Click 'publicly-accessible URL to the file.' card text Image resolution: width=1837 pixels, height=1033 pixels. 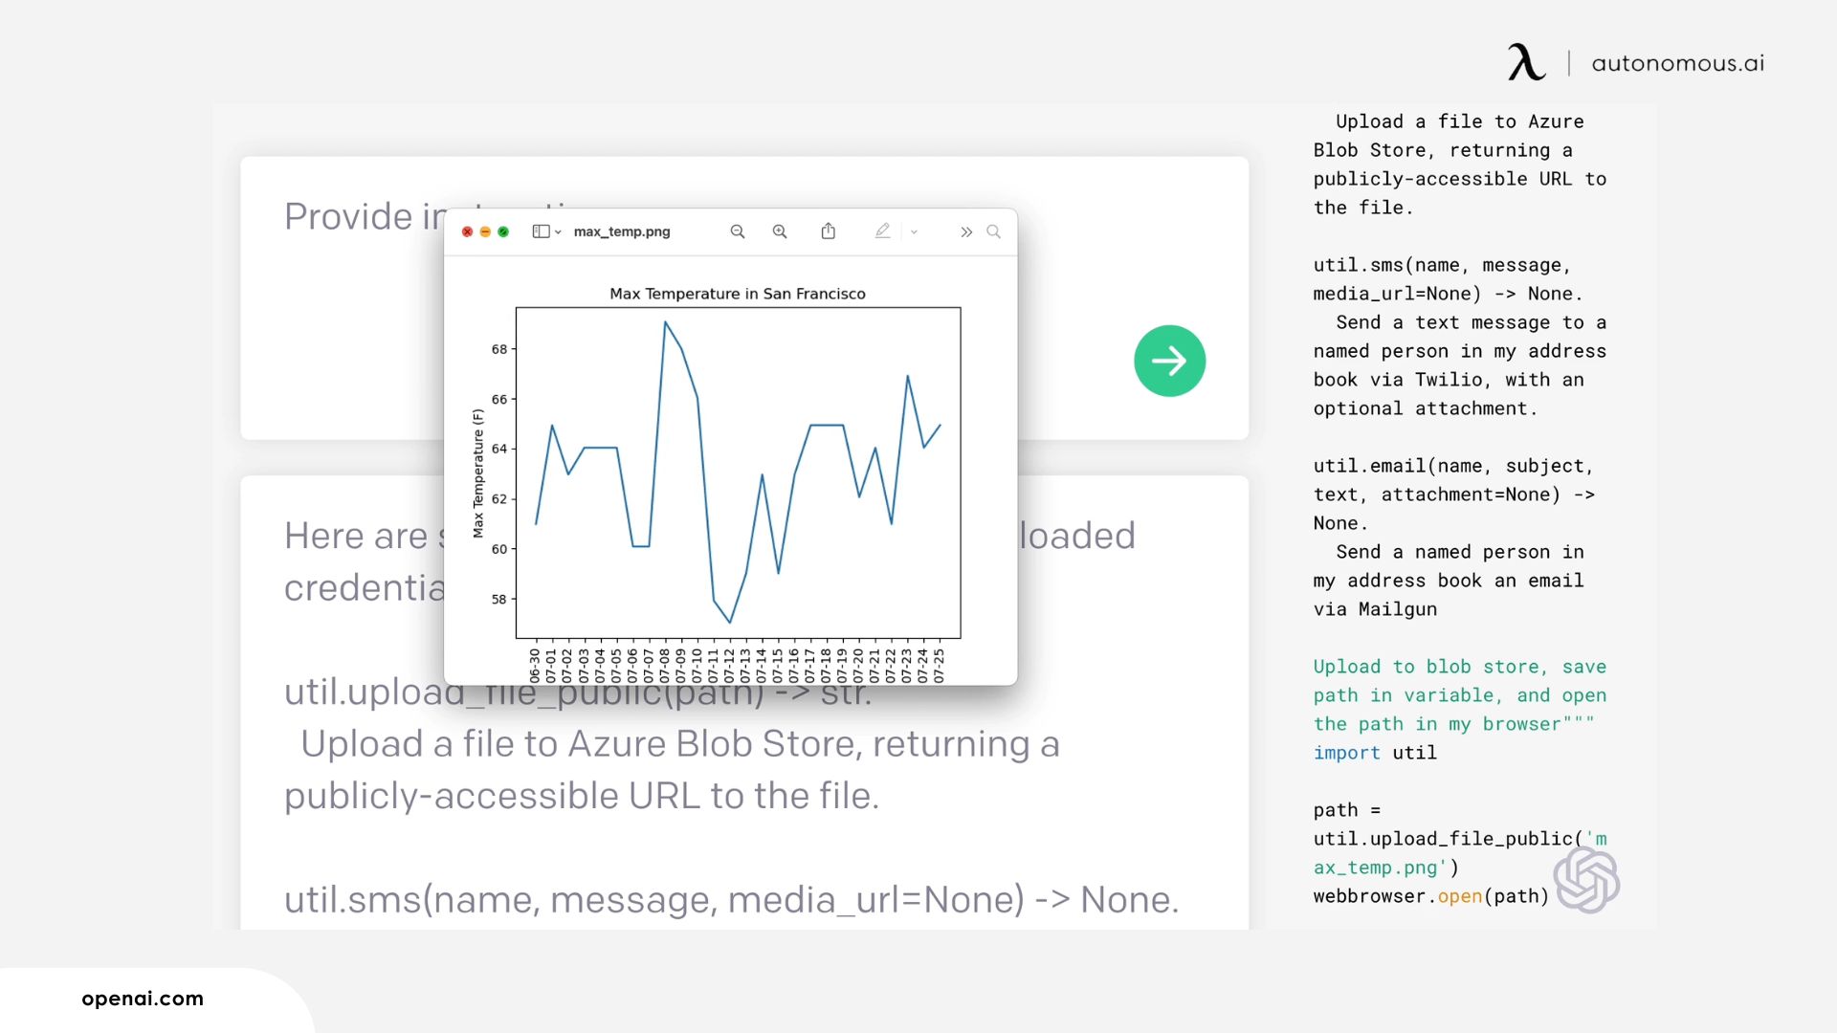[x=582, y=796]
